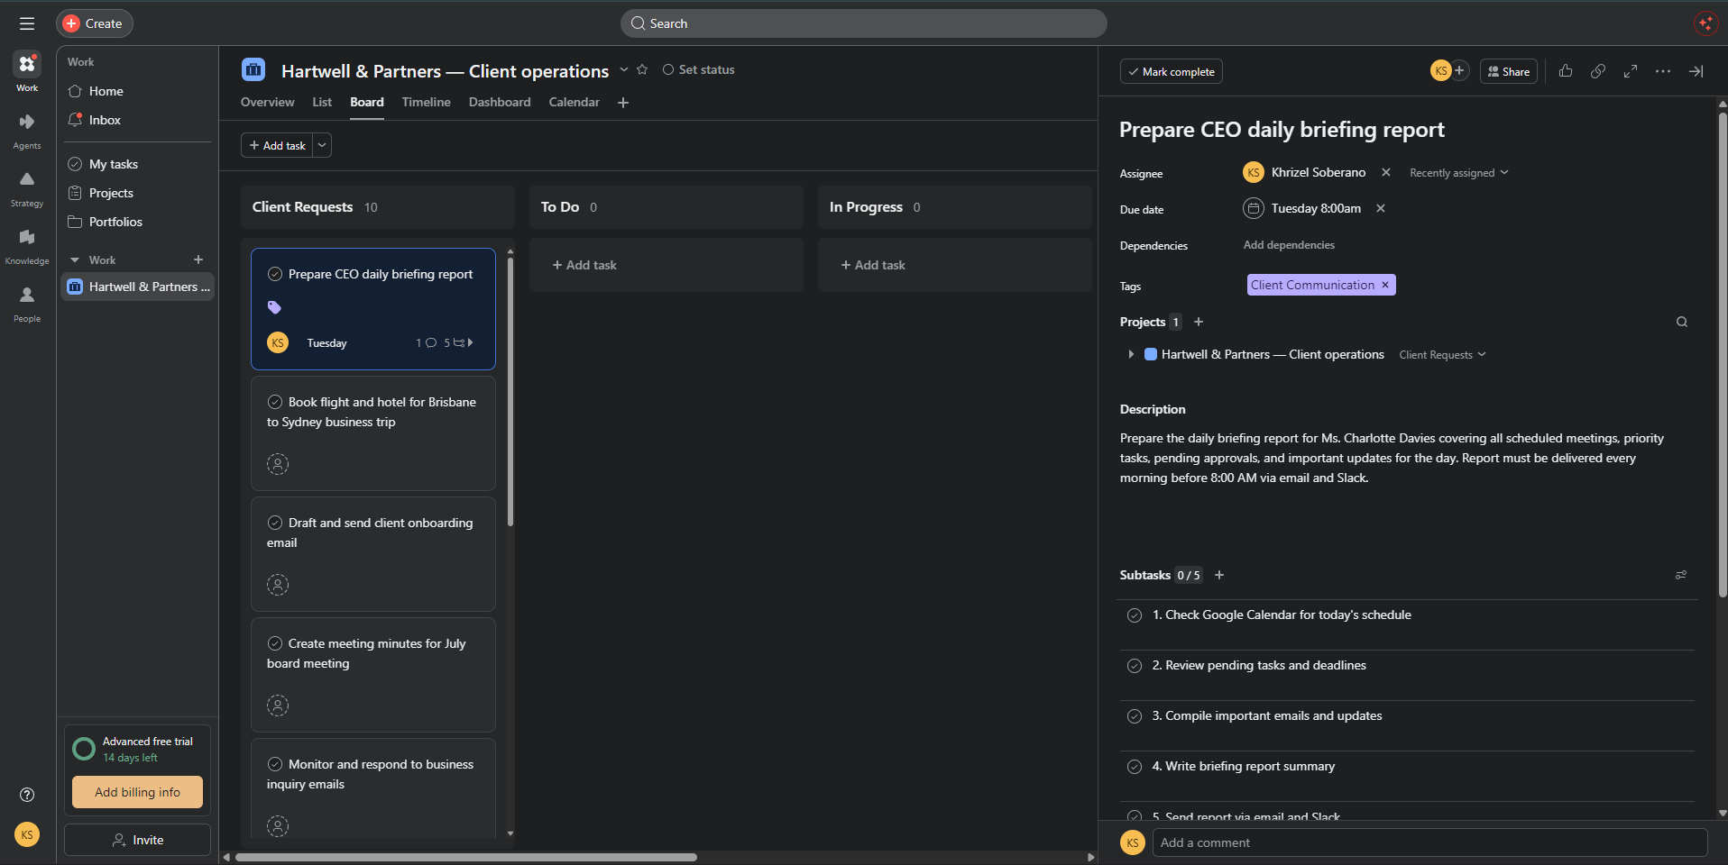Open task in full screen view
Screen dimensions: 1728x865
click(1631, 71)
